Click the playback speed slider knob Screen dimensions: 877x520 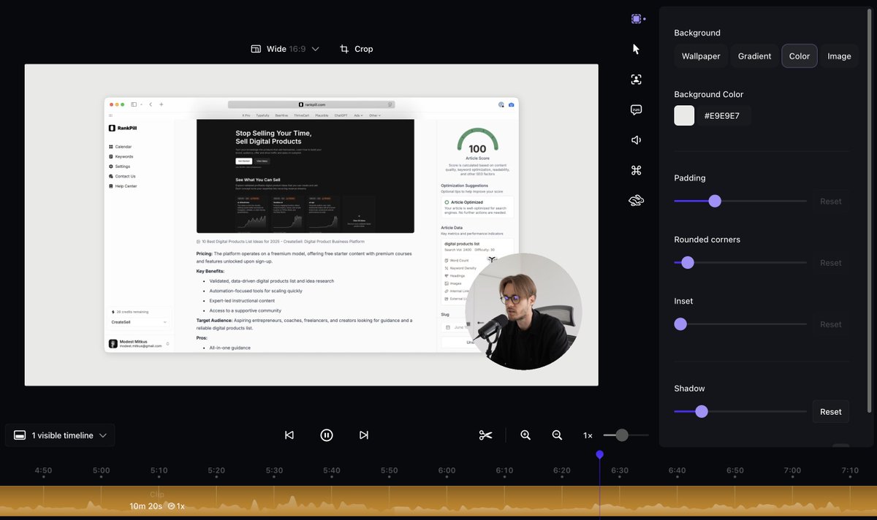622,435
